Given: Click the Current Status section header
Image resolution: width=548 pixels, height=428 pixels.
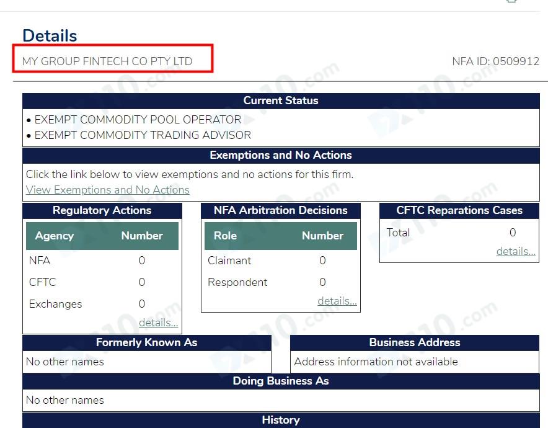Looking at the screenshot, I should point(281,100).
